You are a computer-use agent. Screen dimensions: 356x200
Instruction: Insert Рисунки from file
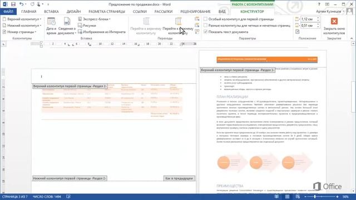(x=87, y=26)
